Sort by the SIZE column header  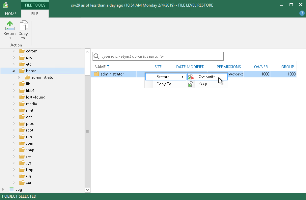click(x=158, y=67)
